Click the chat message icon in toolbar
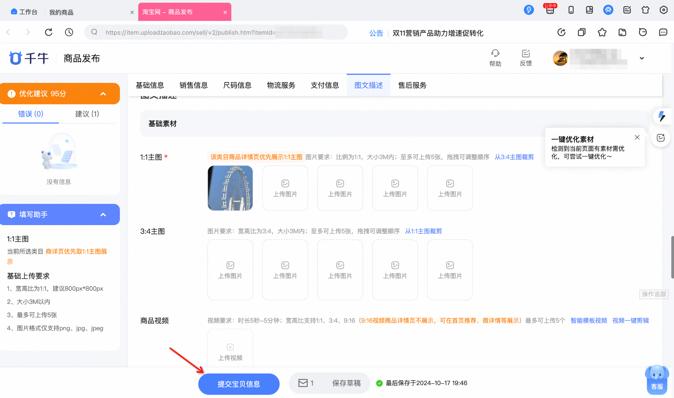The height and width of the screenshot is (398, 674). tap(663, 32)
